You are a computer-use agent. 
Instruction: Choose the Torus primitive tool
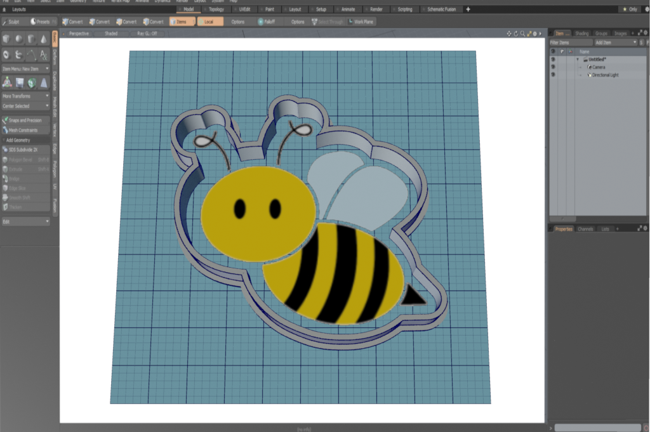tap(7, 55)
